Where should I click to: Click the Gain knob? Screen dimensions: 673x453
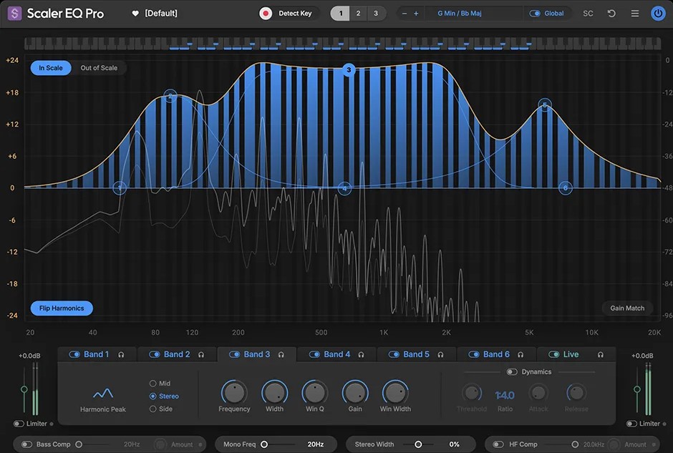click(355, 392)
